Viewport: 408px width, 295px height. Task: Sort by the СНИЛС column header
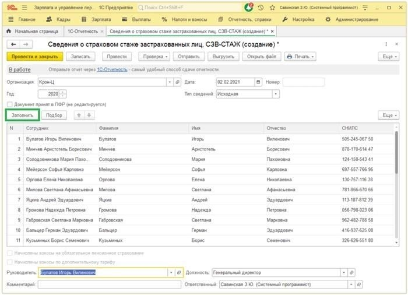[x=367, y=128]
